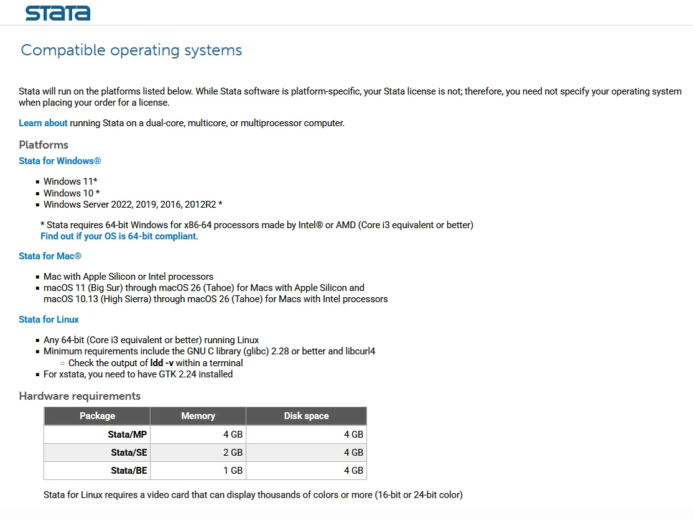Click the "Disk space" column header

pyautogui.click(x=306, y=416)
